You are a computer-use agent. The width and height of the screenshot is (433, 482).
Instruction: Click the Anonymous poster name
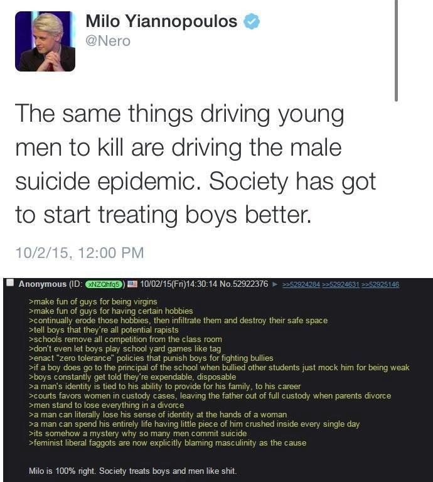click(x=43, y=284)
